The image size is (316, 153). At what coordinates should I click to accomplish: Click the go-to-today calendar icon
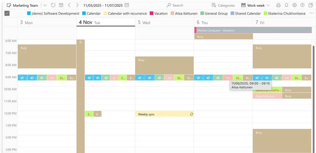61,5
